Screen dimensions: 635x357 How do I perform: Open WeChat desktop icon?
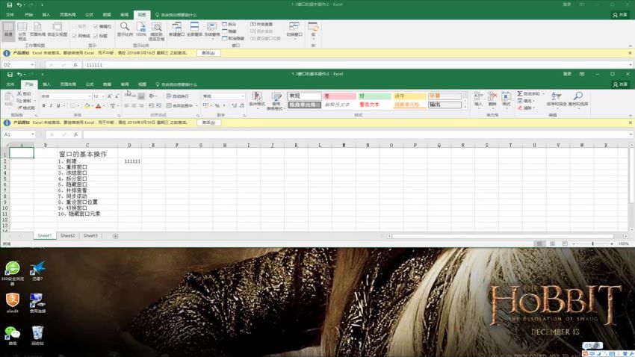(12, 336)
